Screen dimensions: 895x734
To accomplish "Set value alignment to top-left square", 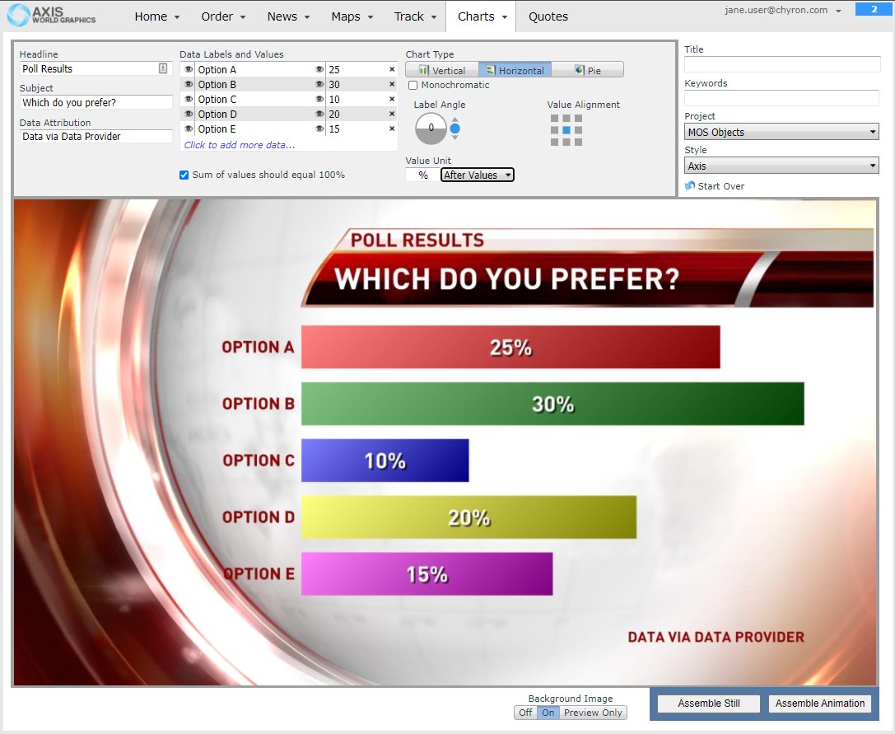I will 554,119.
